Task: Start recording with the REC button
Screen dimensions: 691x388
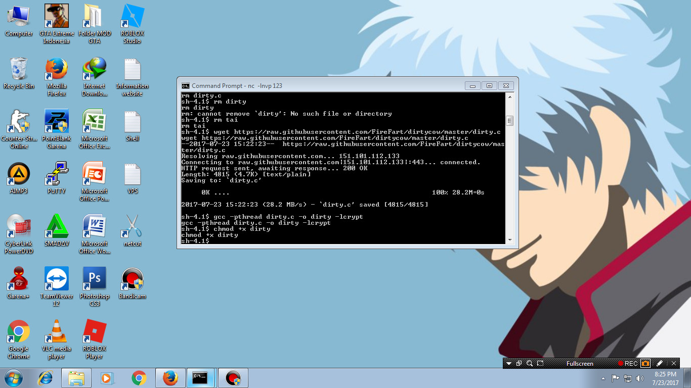Action: (x=628, y=363)
